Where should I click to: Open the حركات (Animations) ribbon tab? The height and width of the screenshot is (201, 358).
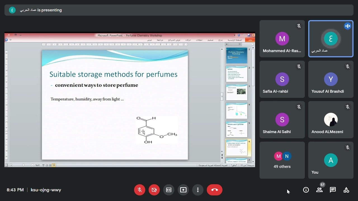pyautogui.click(x=188, y=40)
